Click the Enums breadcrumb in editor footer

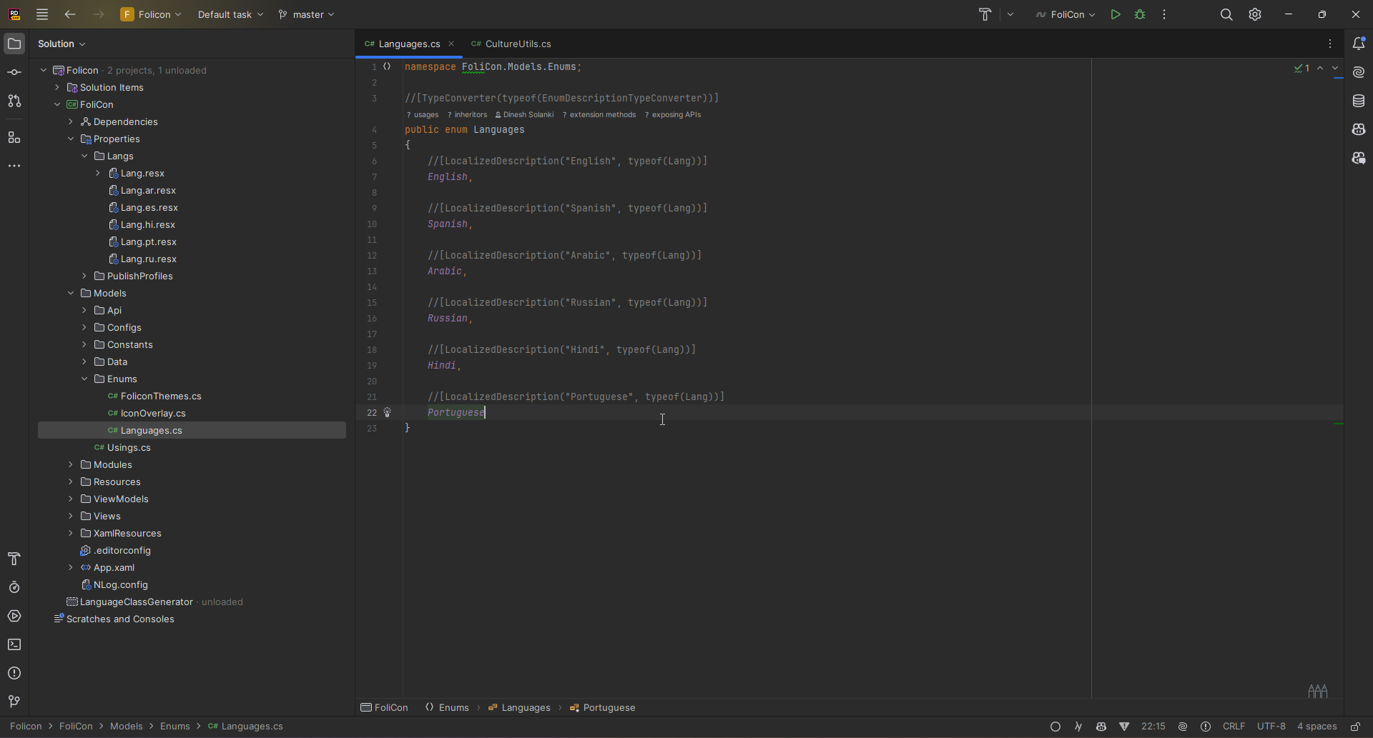[x=448, y=708]
